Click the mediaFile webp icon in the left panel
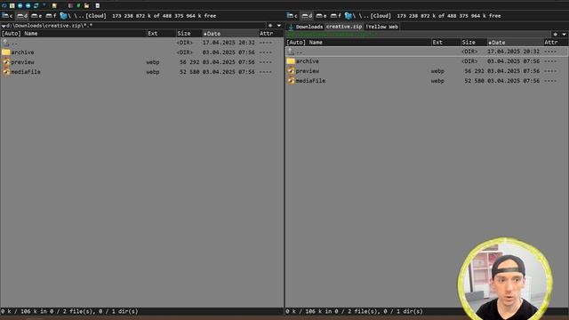This screenshot has width=569, height=320. (x=6, y=72)
